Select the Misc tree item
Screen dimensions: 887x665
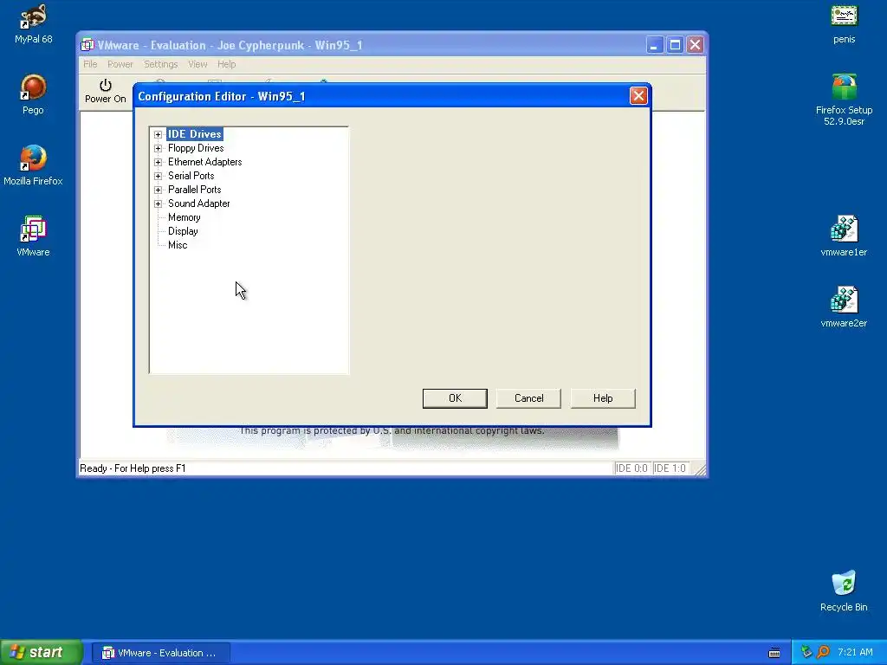(178, 245)
